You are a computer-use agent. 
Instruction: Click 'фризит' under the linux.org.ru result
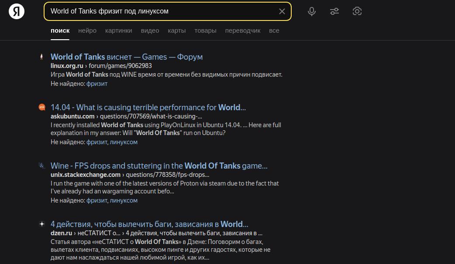97,84
